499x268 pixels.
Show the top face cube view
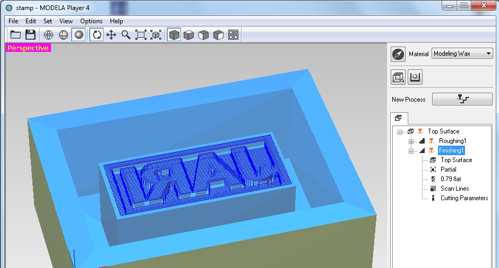[x=188, y=34]
